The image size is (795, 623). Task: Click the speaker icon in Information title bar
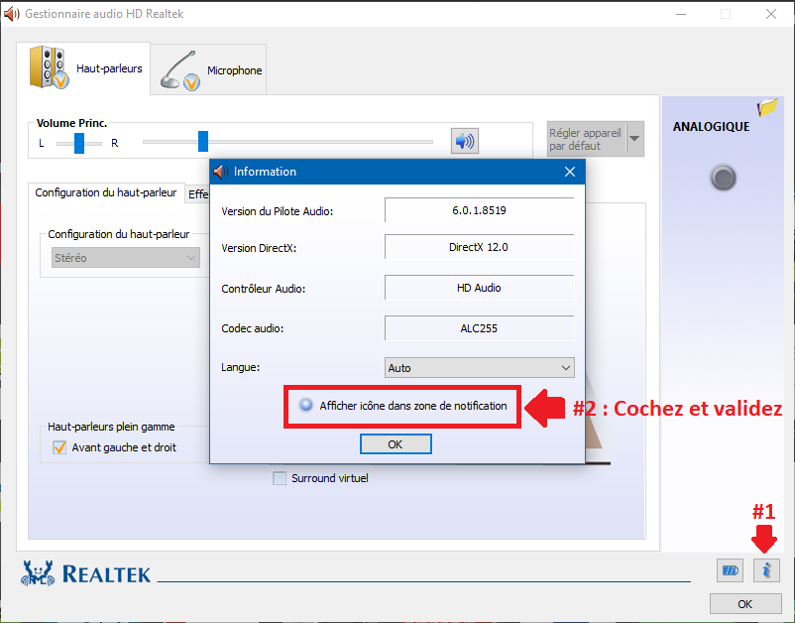coord(220,172)
